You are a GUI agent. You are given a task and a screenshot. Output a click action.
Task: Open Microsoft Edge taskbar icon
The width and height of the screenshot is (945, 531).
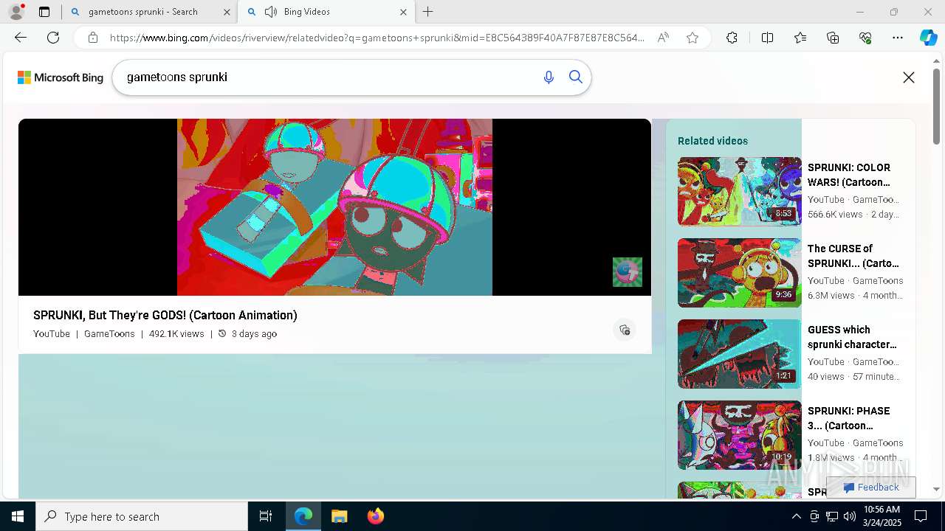point(303,516)
